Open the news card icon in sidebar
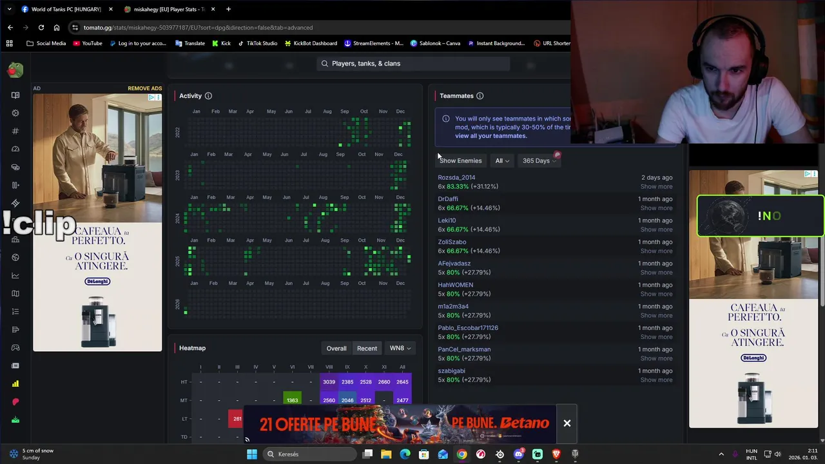Image resolution: width=825 pixels, height=464 pixels. 15,365
